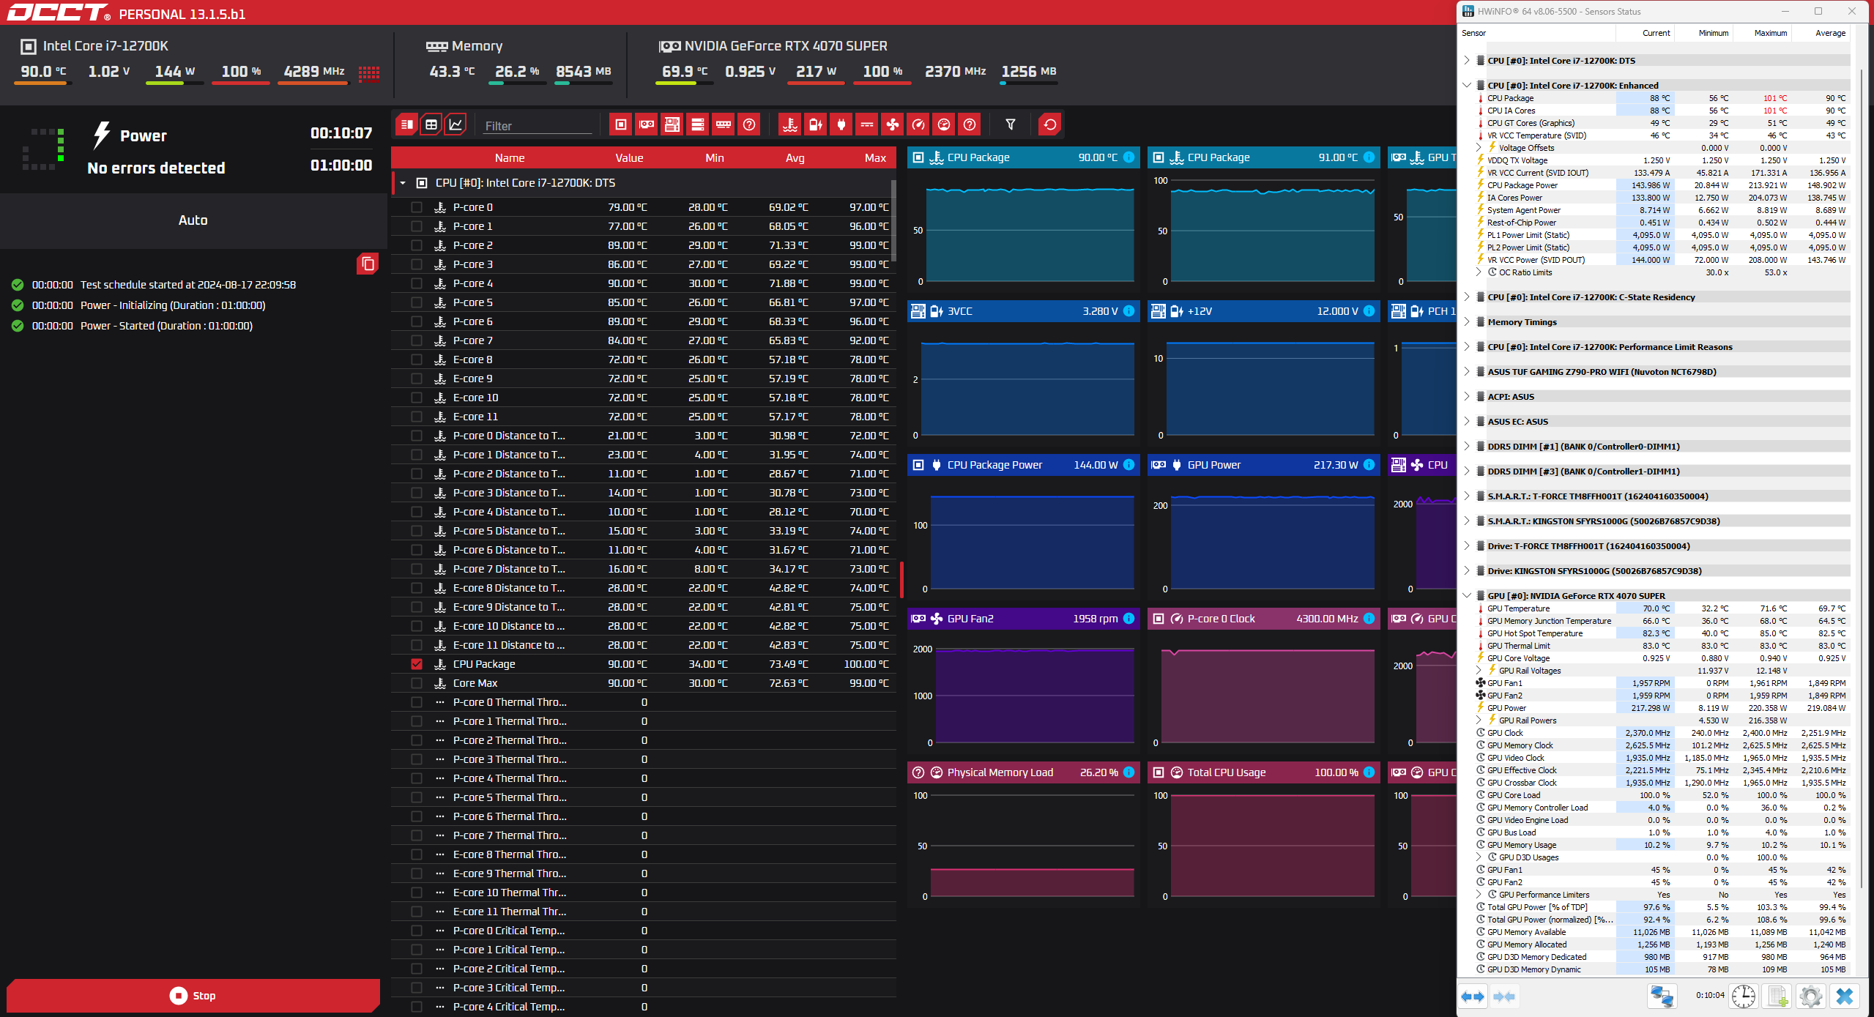The width and height of the screenshot is (1874, 1017).
Task: Expand Memory Timings section in HWiNFO
Action: click(1467, 321)
